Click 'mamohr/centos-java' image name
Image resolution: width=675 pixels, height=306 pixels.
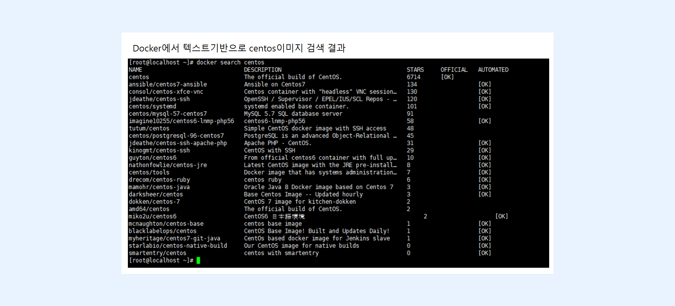159,187
